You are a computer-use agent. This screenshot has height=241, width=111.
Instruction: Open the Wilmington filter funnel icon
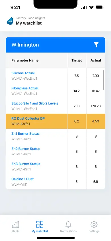click(x=96, y=45)
